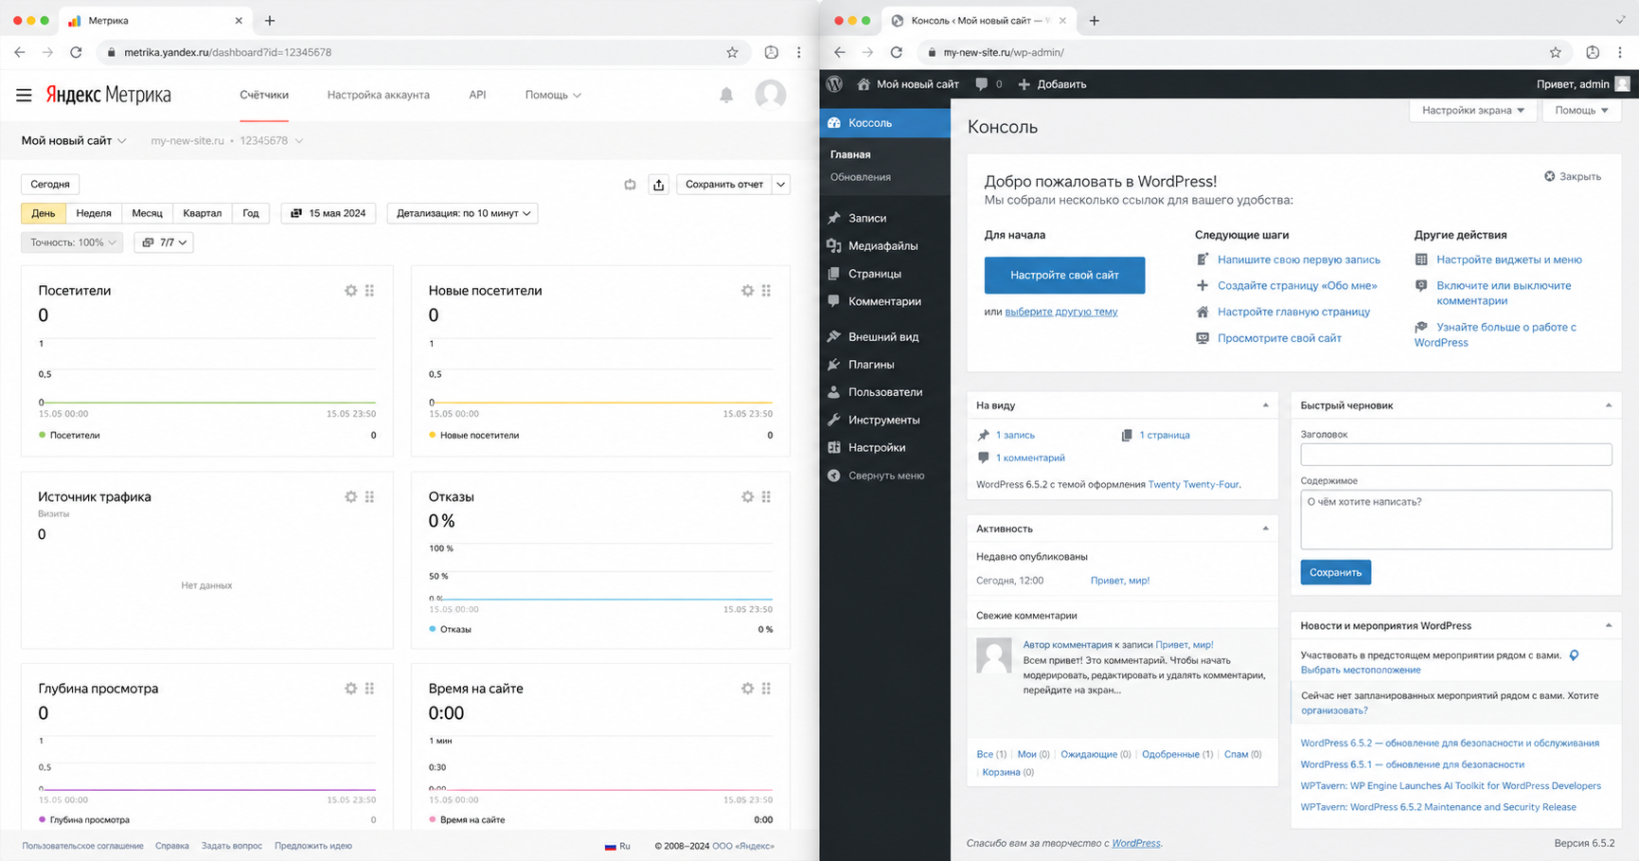1639x861 pixels.
Task: Click the Заголовок input field
Action: pos(1456,455)
